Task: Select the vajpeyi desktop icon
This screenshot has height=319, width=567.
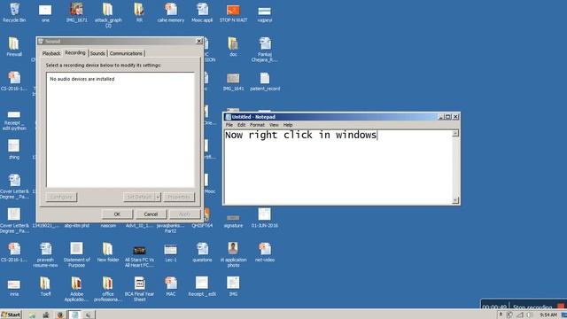Action: (265, 14)
